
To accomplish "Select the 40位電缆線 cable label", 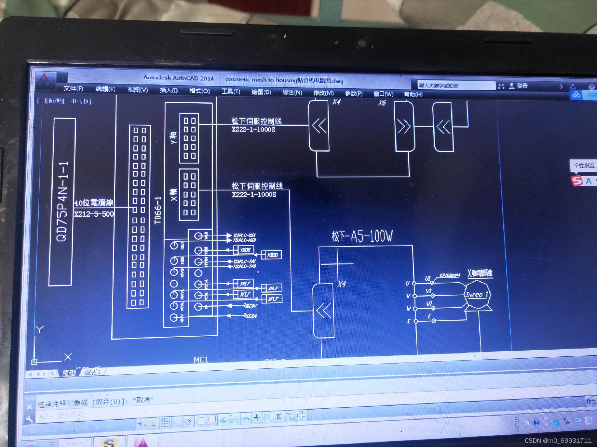I will pyautogui.click(x=94, y=203).
